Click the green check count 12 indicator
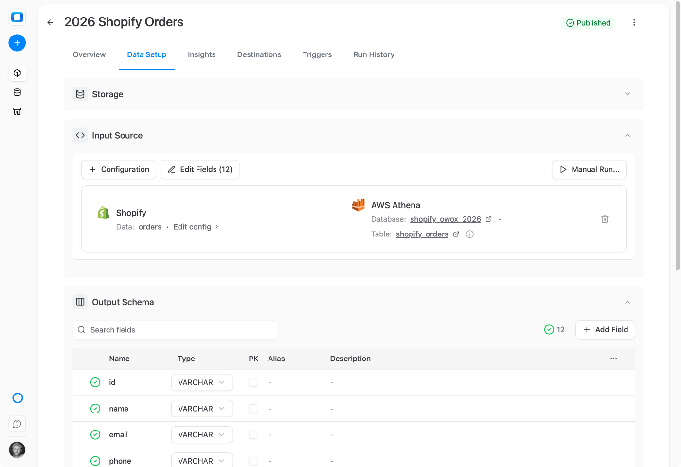Screen dimensions: 681x467 (x=555, y=330)
